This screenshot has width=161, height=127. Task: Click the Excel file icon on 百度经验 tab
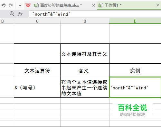coord(36,5)
